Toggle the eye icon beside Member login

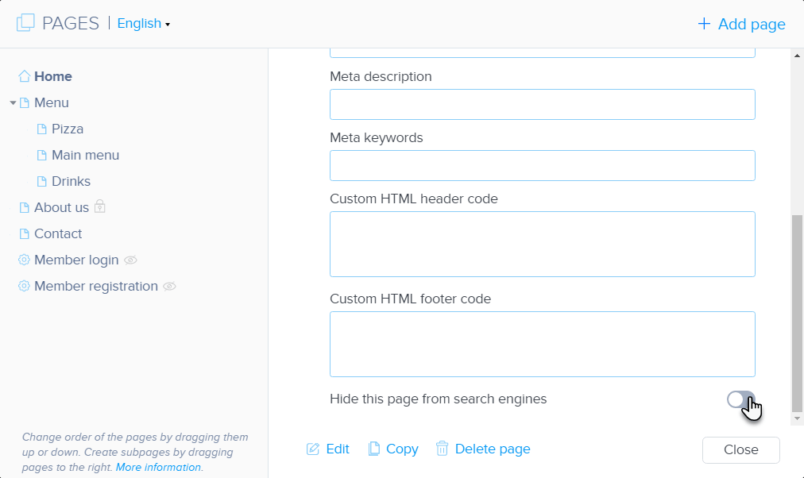coord(131,260)
